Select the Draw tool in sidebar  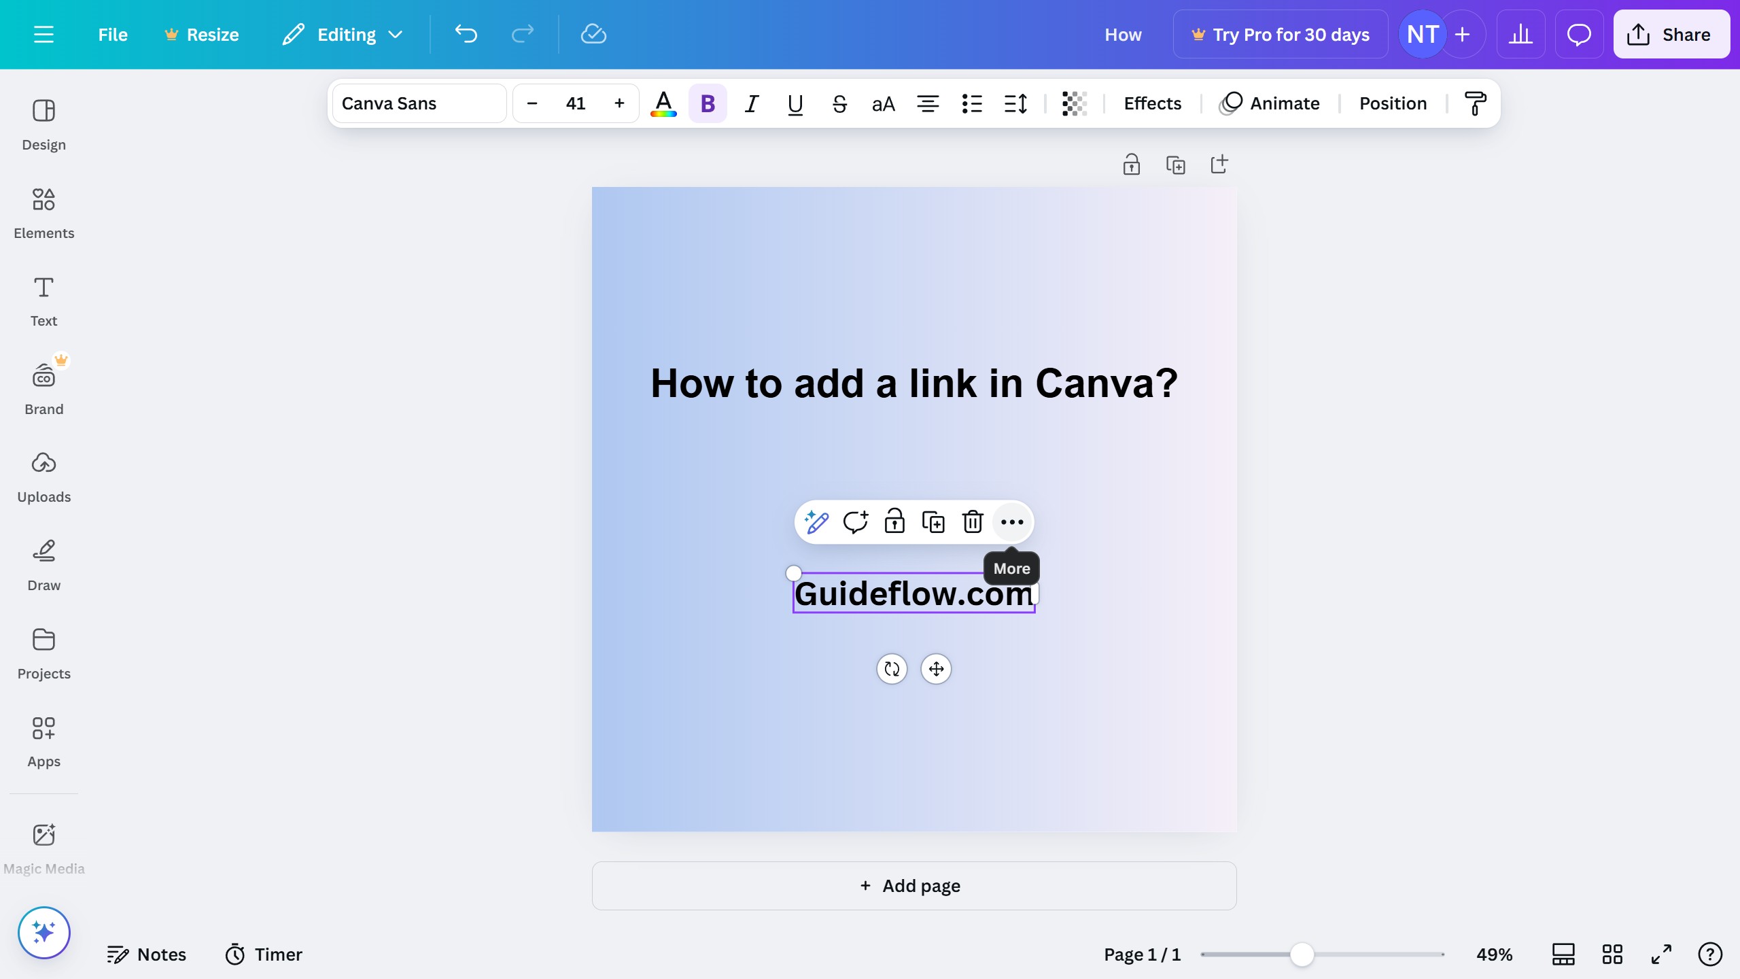click(x=43, y=565)
